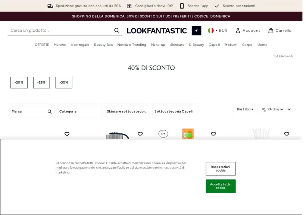Click Scarica l'app link
306x215 pixels.
click(198, 6)
